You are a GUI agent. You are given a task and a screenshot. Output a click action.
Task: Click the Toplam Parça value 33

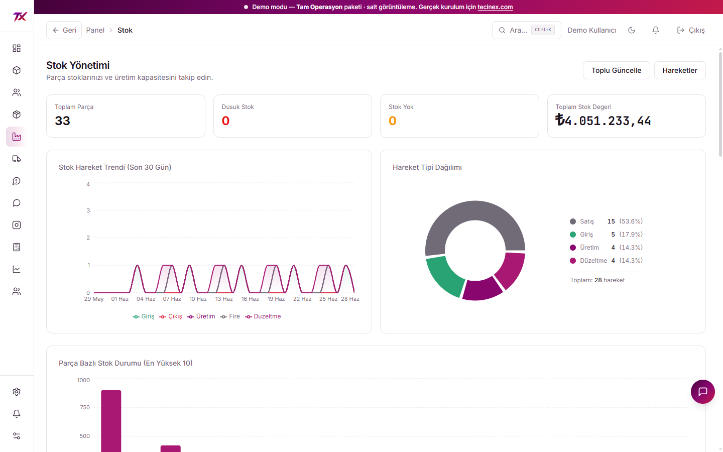click(x=63, y=121)
